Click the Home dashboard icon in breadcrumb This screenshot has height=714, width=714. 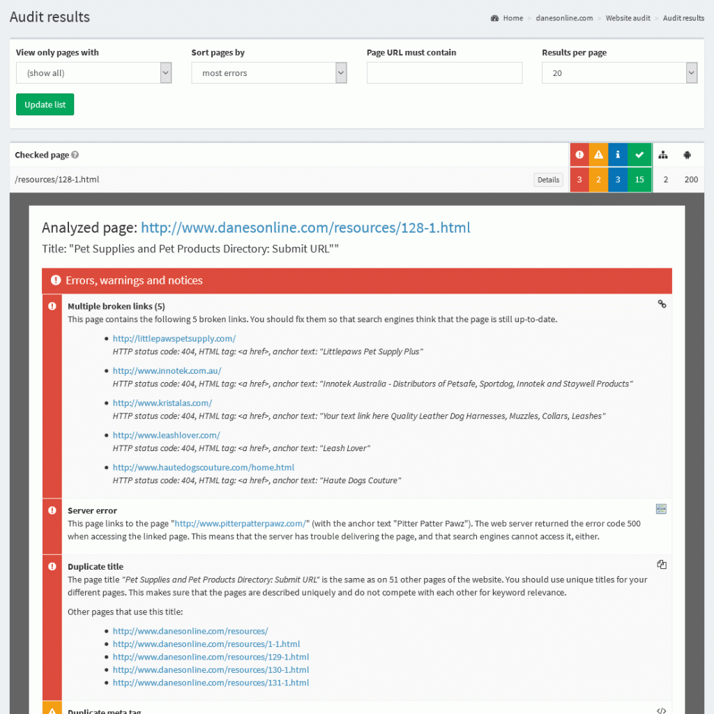pos(494,18)
